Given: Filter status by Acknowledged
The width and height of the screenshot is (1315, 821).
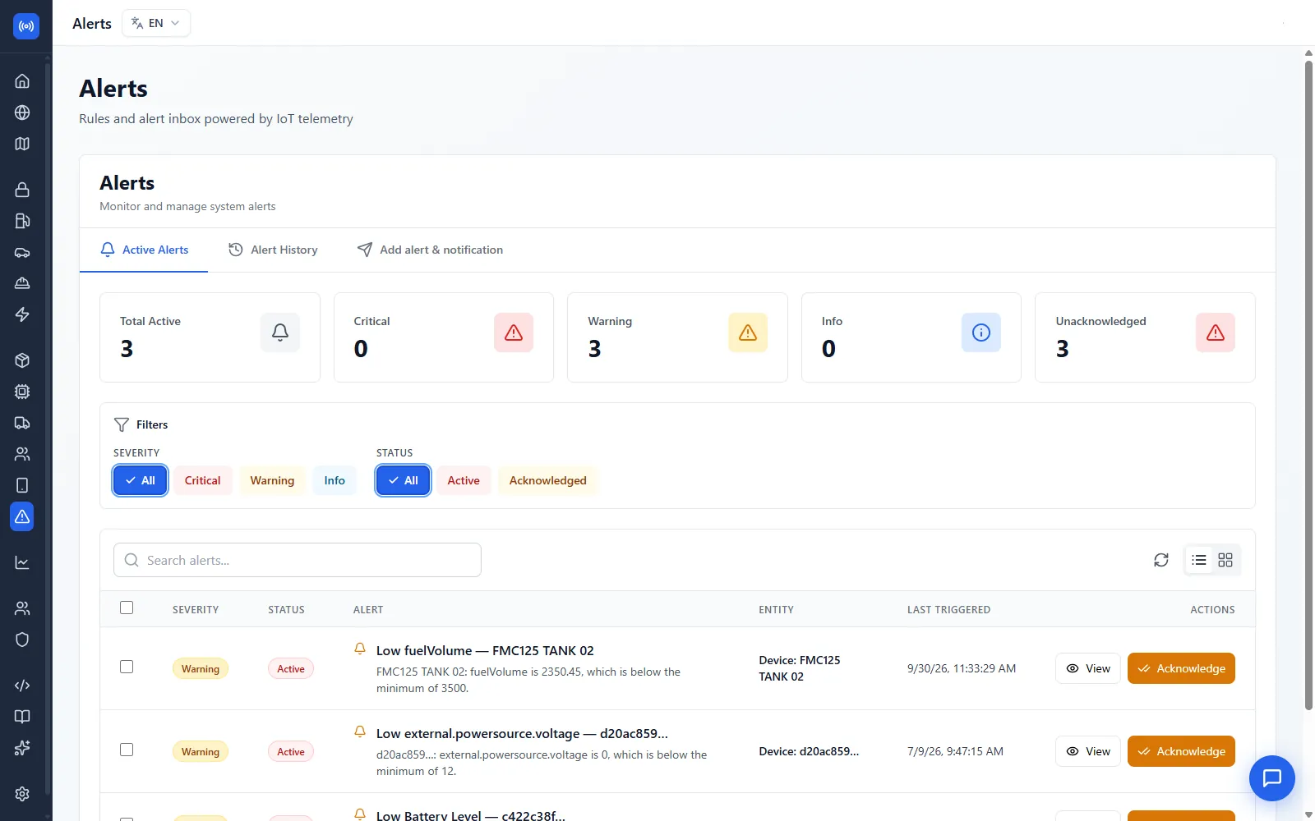Looking at the screenshot, I should tap(547, 480).
